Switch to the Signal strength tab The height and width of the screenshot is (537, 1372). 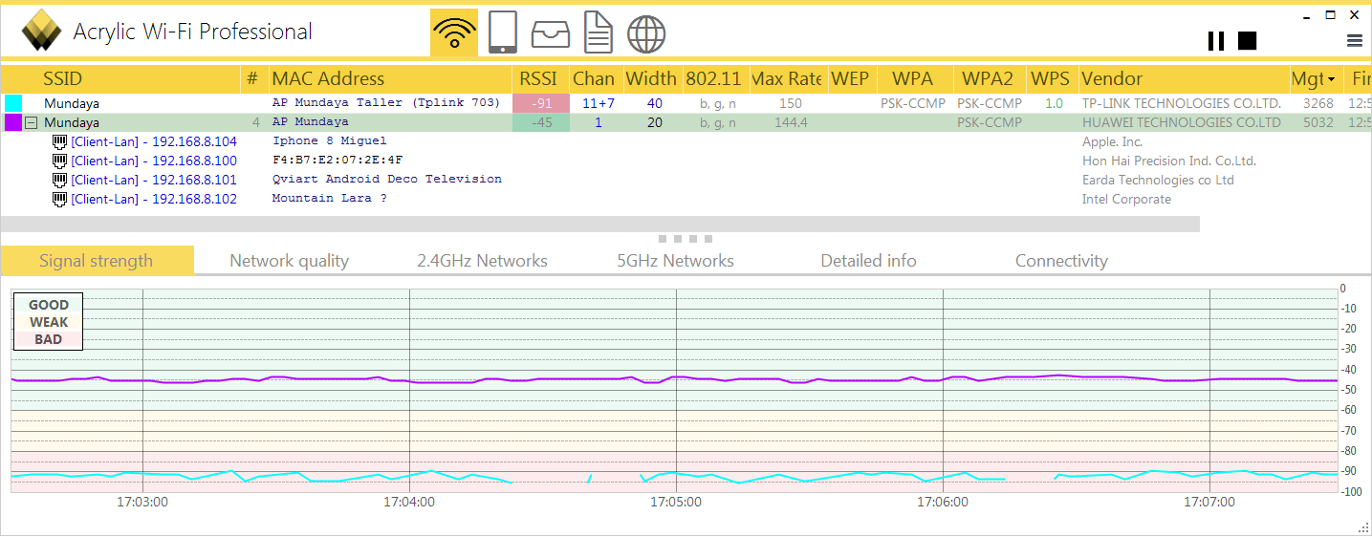pyautogui.click(x=97, y=261)
